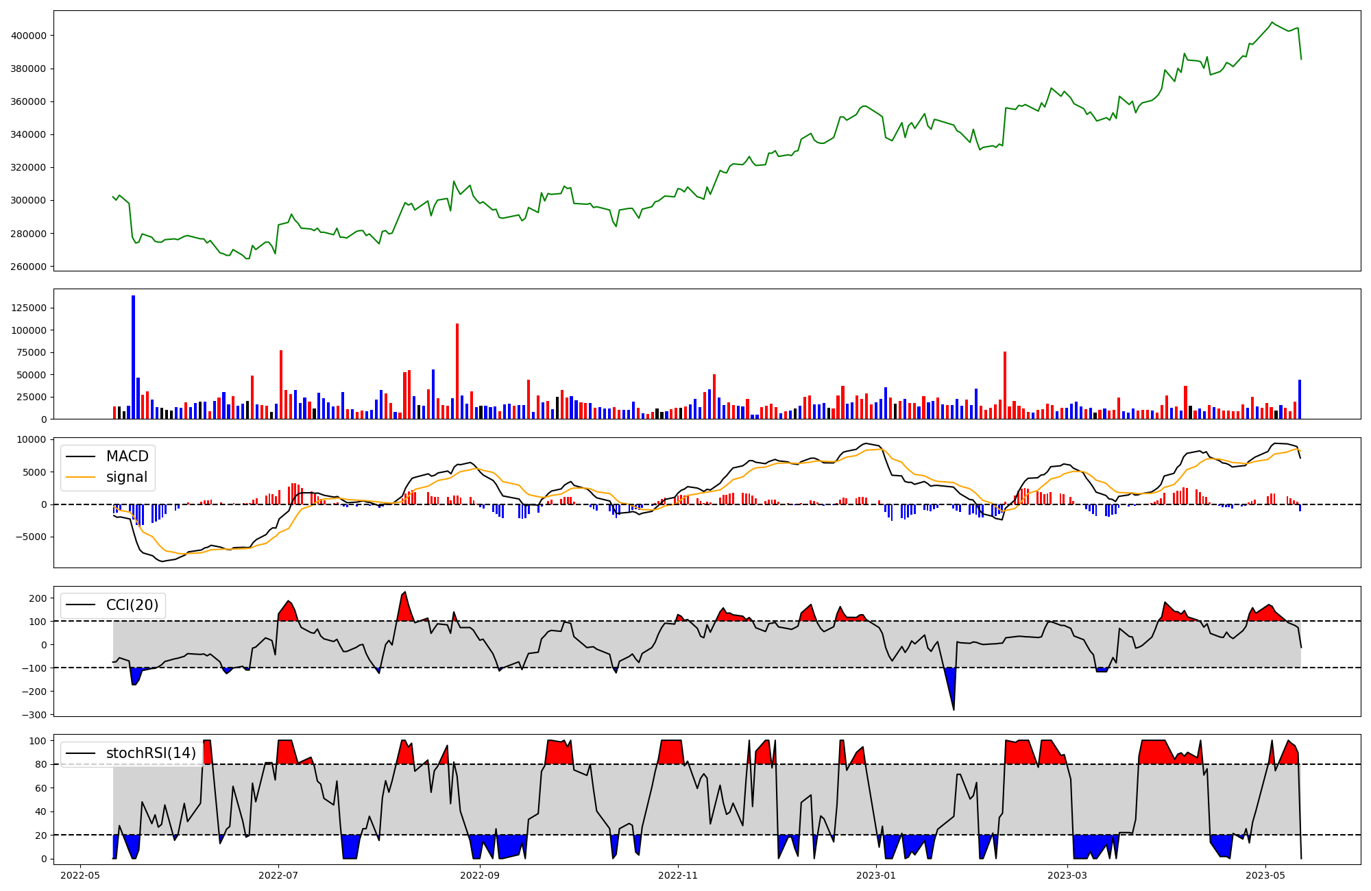The image size is (1371, 891).
Task: Click the tallest red volume bar near 2022-09
Action: click(457, 370)
